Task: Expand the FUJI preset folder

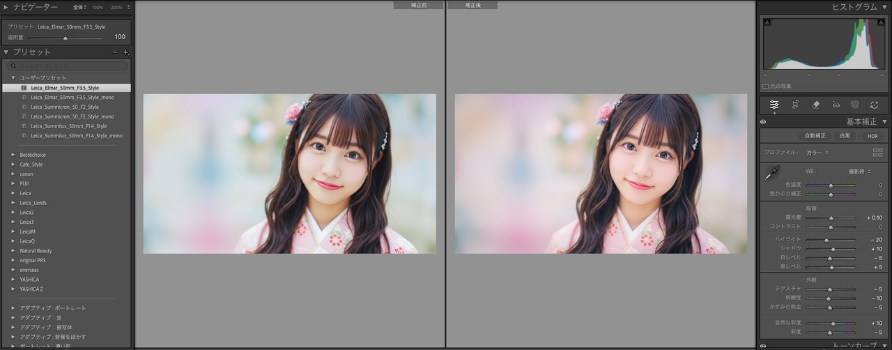Action: coord(13,183)
